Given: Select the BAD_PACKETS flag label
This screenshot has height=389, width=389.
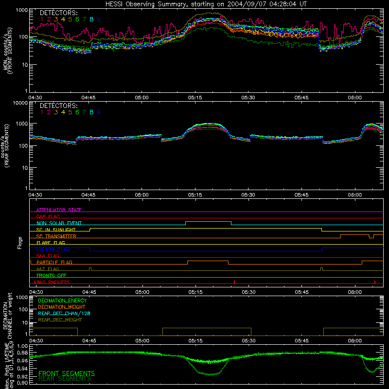Looking at the screenshot, I should tap(52, 282).
